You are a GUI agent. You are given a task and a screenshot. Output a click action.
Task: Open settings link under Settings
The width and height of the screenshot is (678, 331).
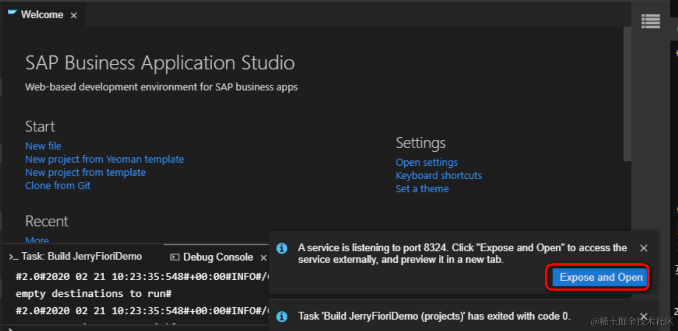426,162
